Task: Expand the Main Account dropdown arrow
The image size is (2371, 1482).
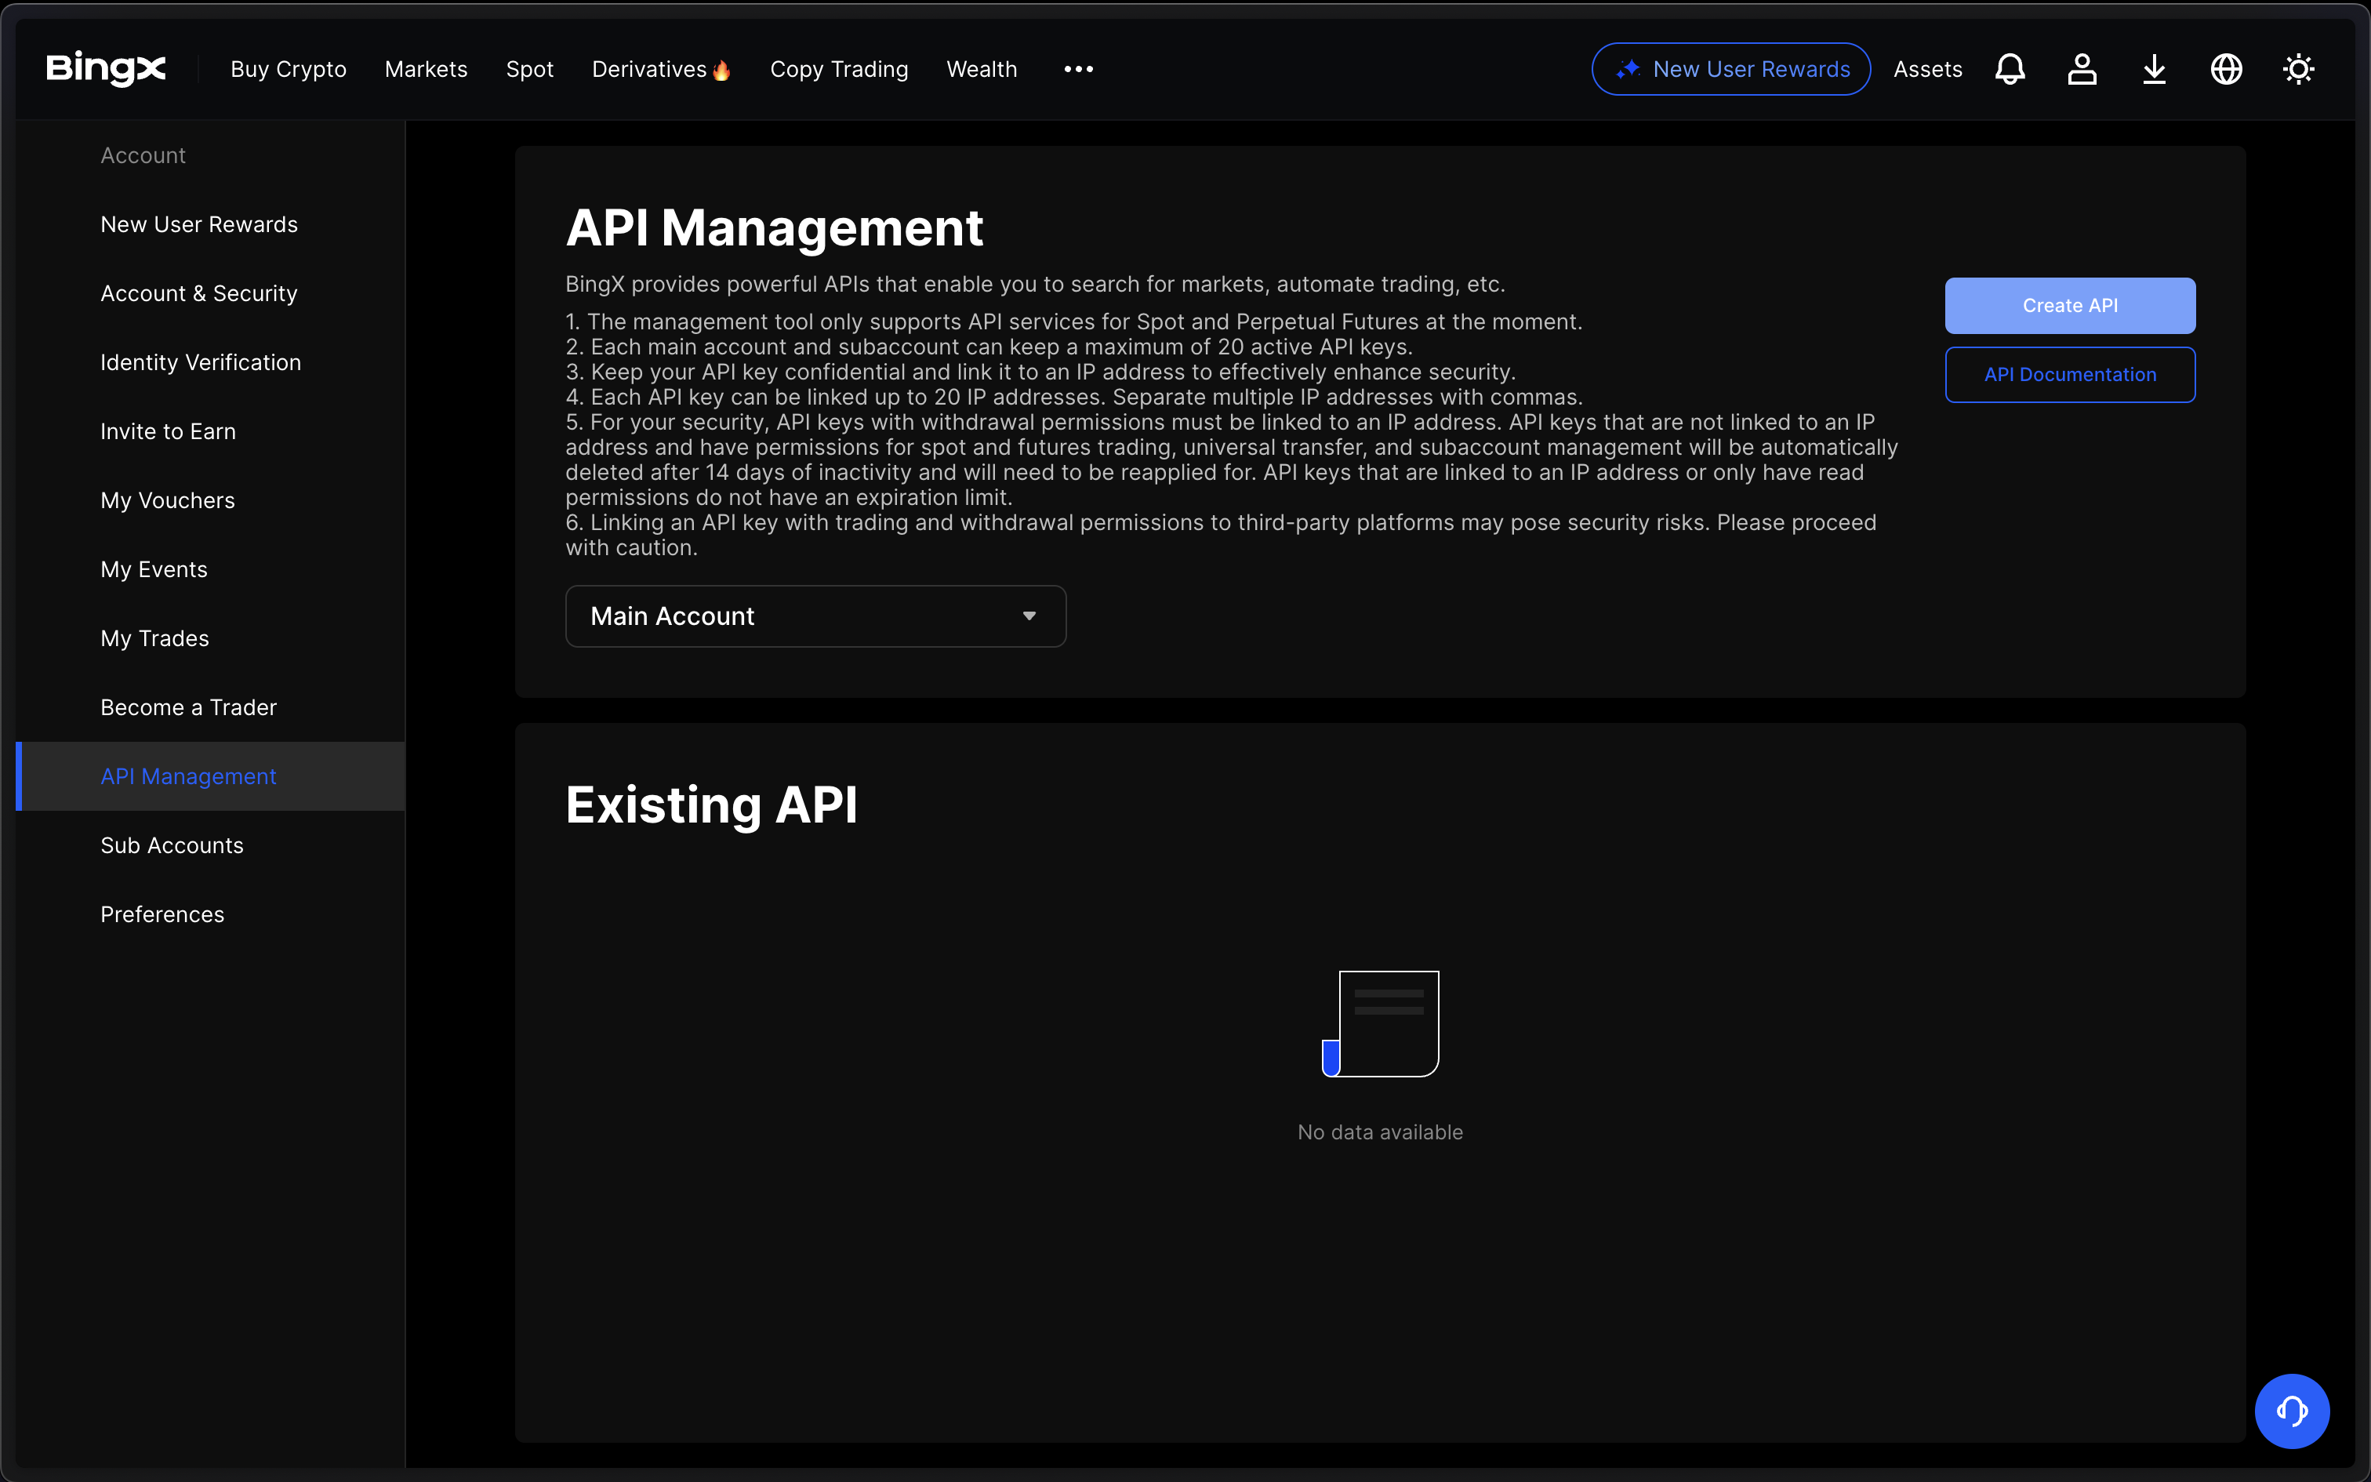Action: 1029,616
